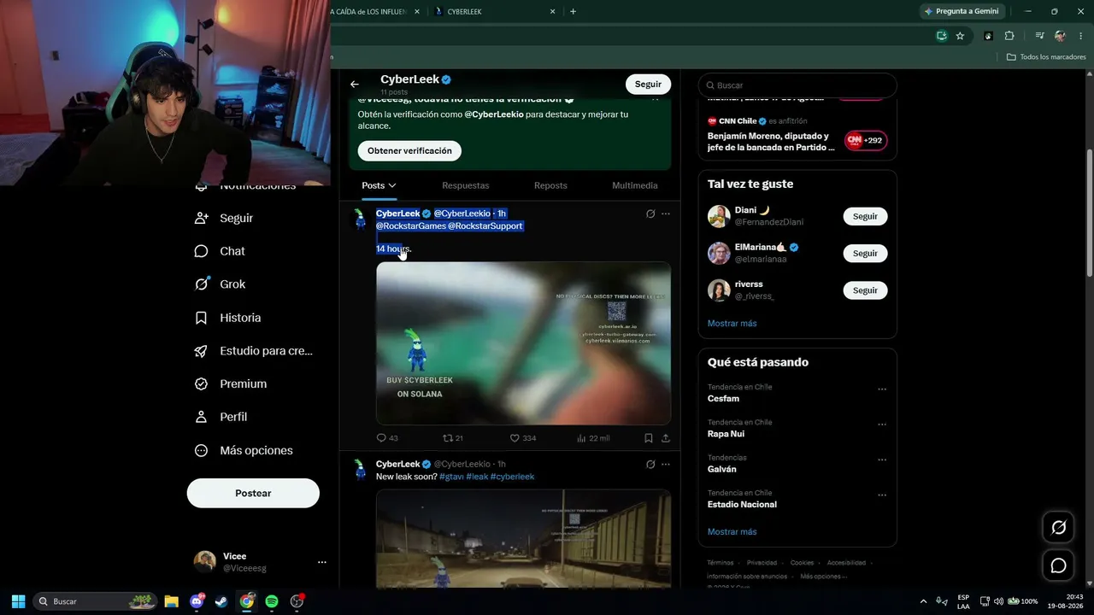The image size is (1094, 615).
Task: Switch to the Respuestas tab
Action: coord(466,185)
